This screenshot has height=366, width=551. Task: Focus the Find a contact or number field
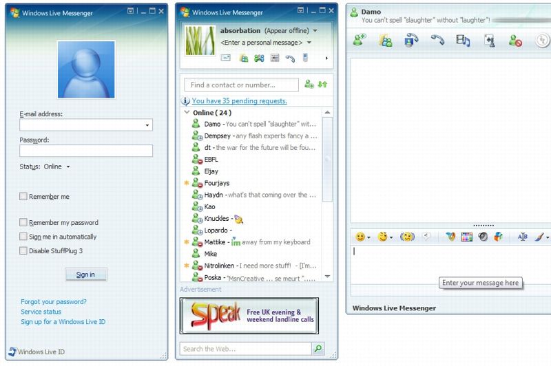click(x=242, y=85)
